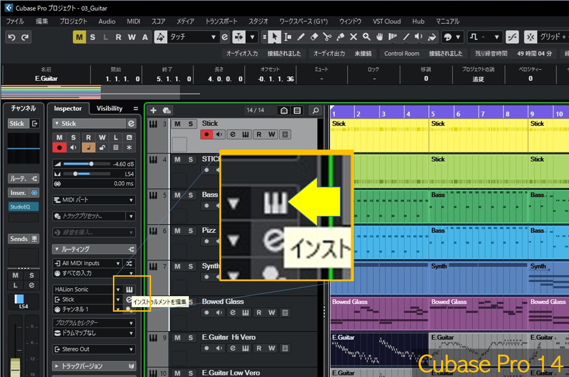The height and width of the screenshot is (377, 569).
Task: Select the Zoom magnifier tool
Action: (367, 37)
